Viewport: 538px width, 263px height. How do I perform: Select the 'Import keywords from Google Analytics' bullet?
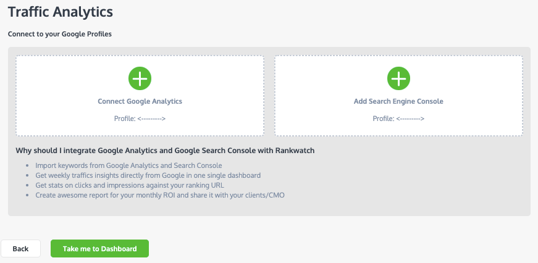click(128, 165)
